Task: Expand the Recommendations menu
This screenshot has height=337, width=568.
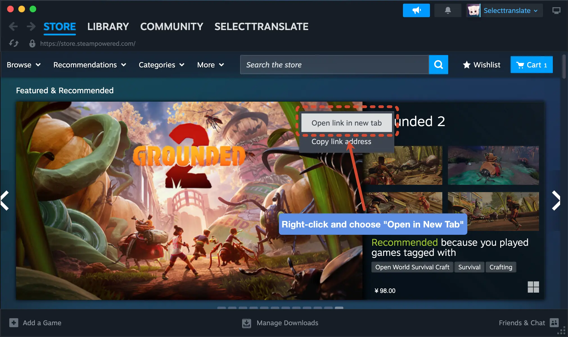Action: pos(90,65)
